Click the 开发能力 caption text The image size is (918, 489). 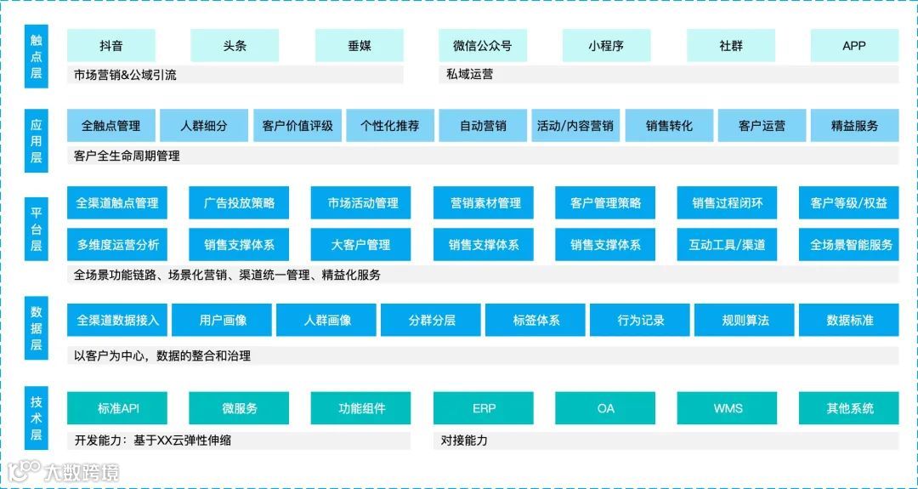pos(153,441)
